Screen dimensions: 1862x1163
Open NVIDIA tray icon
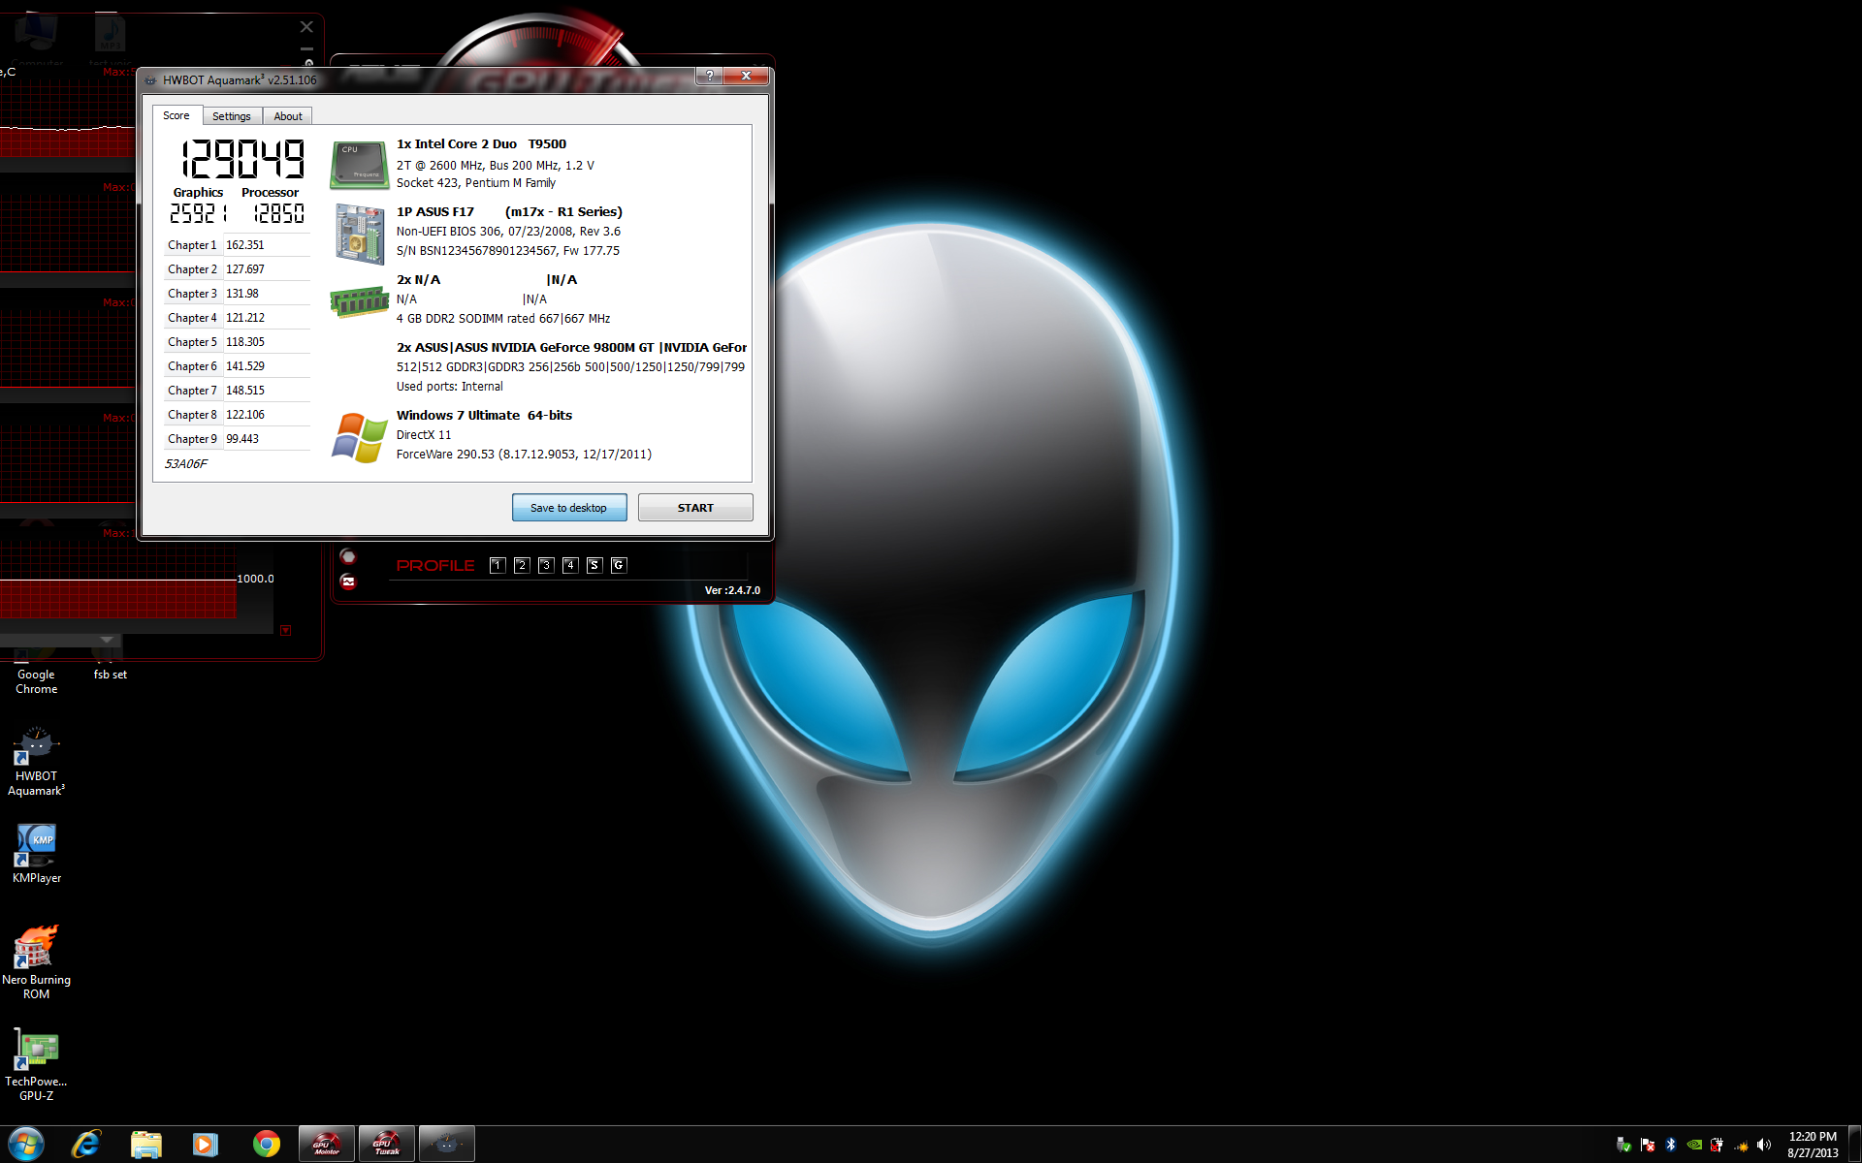(x=1694, y=1145)
